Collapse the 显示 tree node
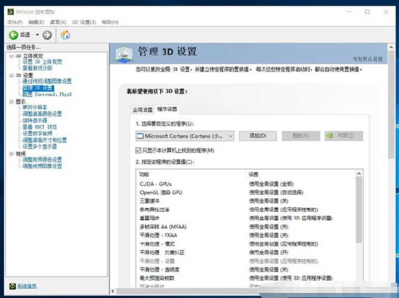Viewport: 399px width, 298px height. click(x=11, y=101)
